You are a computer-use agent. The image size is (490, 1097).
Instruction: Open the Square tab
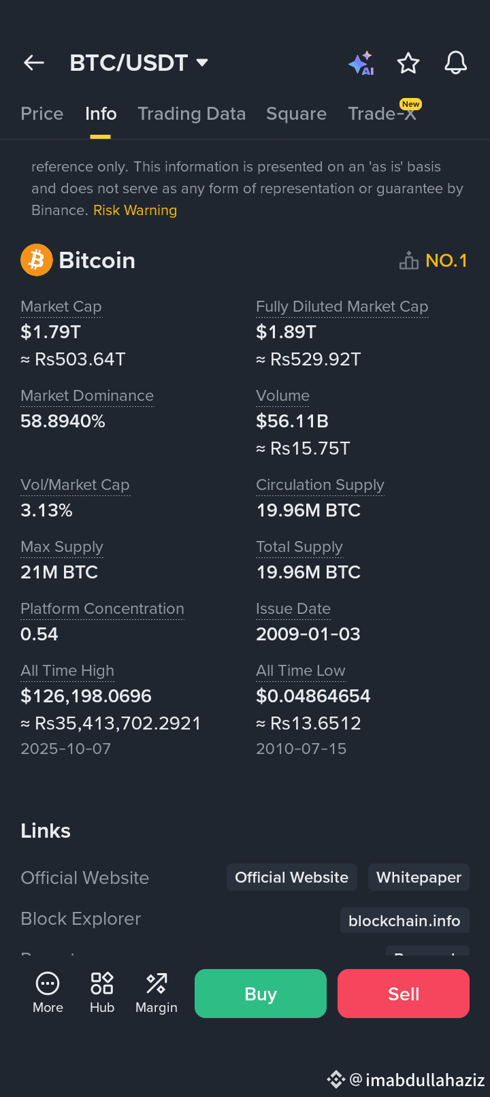pyautogui.click(x=297, y=114)
